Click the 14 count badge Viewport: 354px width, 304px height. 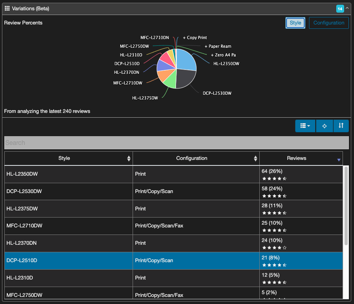point(340,9)
